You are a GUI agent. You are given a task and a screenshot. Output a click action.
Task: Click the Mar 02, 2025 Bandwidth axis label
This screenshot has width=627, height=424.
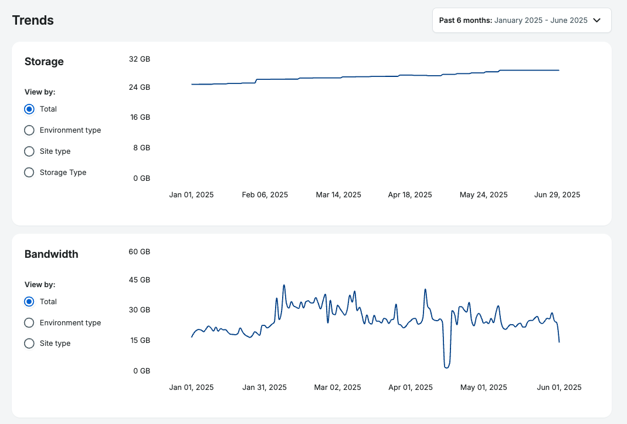(x=338, y=388)
